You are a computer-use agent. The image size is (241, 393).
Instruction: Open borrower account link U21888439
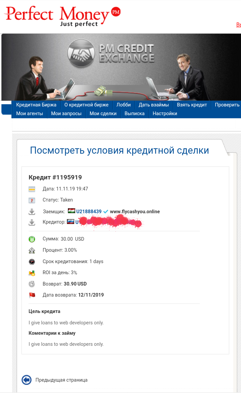(x=89, y=212)
